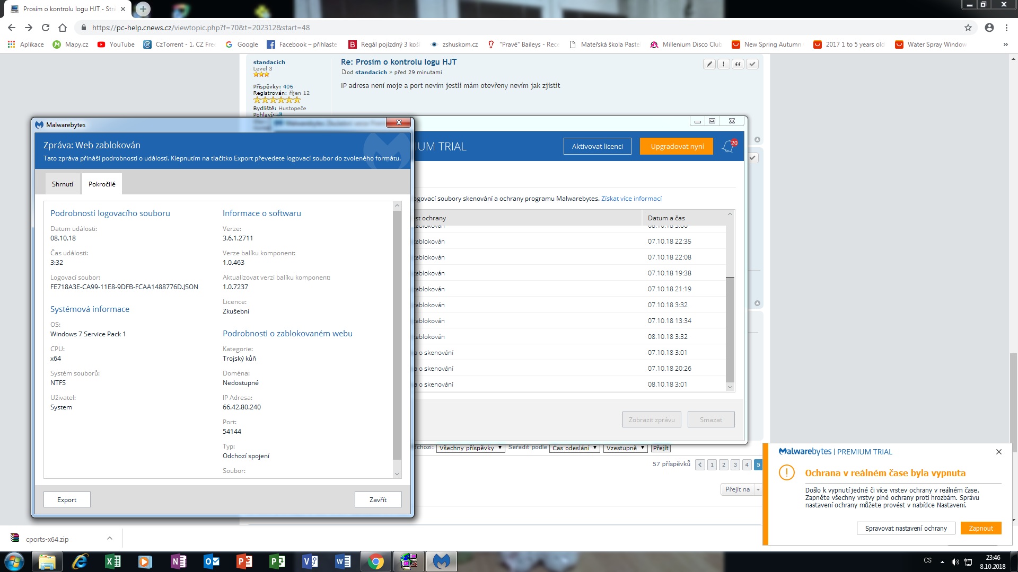Image resolution: width=1018 pixels, height=572 pixels.
Task: Switch to the Shrnutí tab
Action: tap(63, 184)
